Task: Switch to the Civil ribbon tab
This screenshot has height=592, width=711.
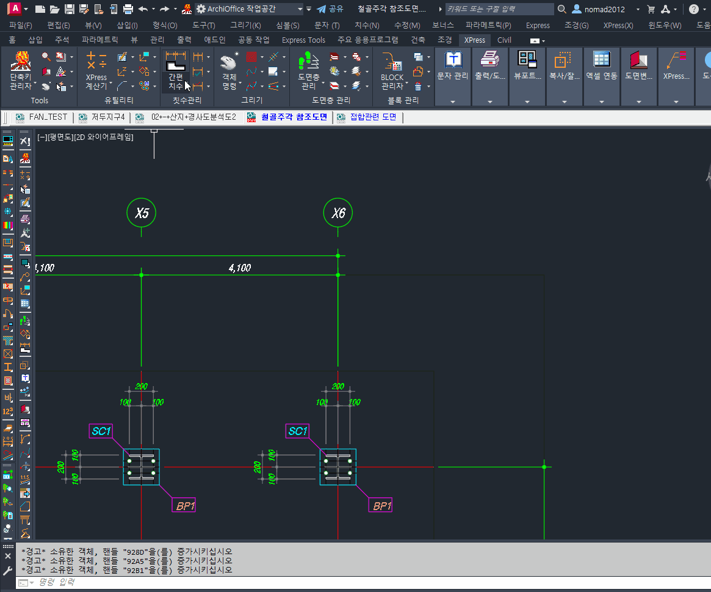Action: [x=504, y=40]
